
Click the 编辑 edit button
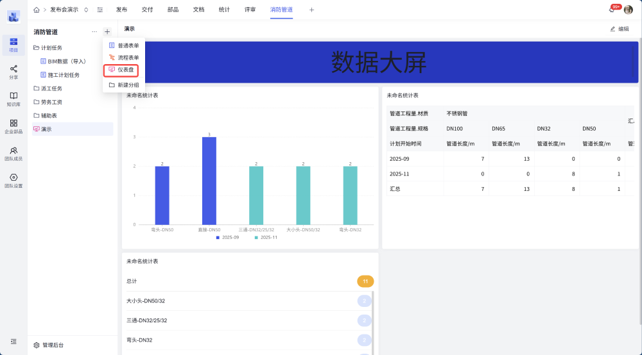coord(619,29)
